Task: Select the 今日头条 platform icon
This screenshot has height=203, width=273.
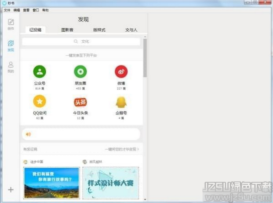Action: [80, 102]
